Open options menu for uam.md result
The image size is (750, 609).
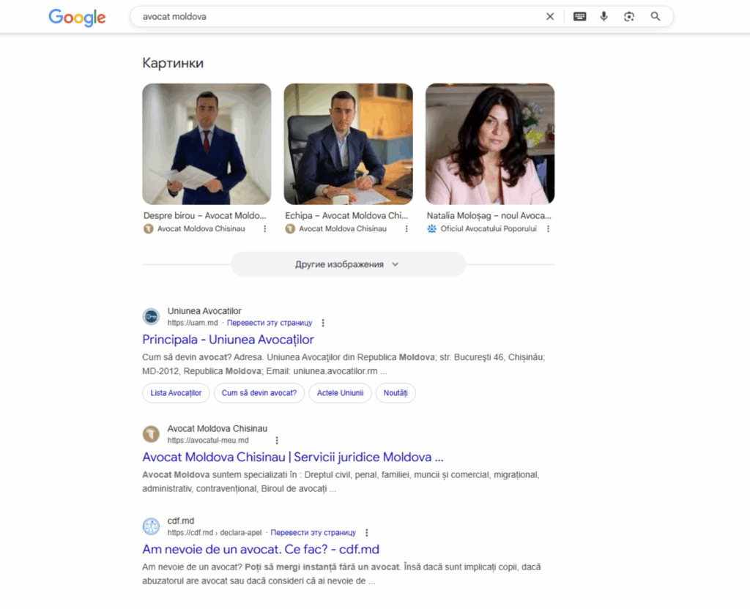tap(323, 323)
